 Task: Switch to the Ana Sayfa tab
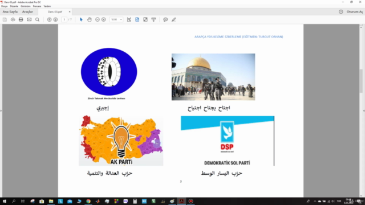click(10, 11)
